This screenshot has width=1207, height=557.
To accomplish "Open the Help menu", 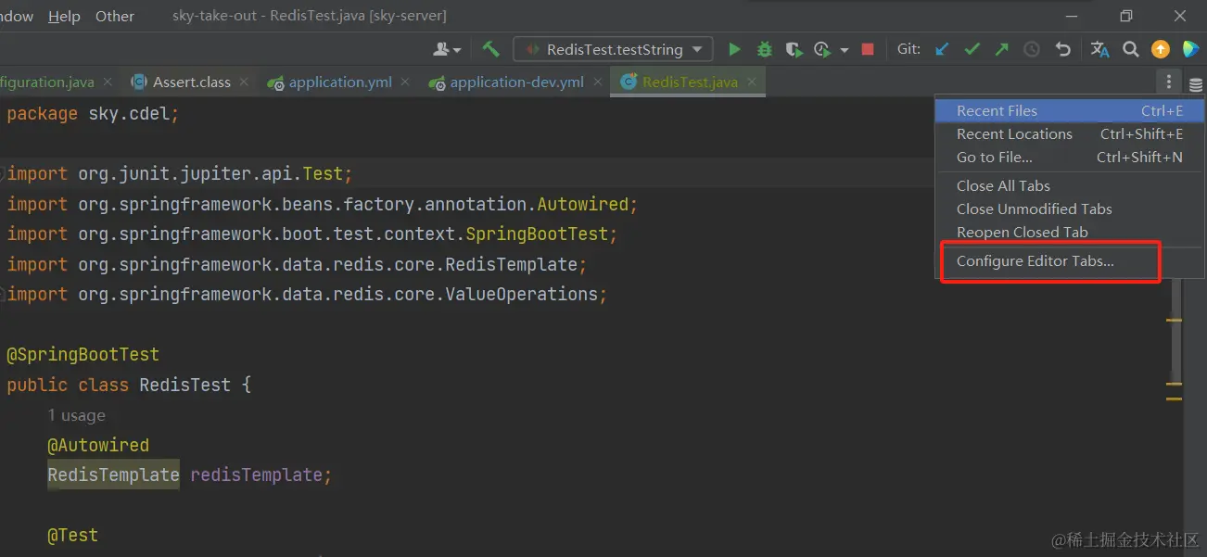I will pyautogui.click(x=64, y=16).
